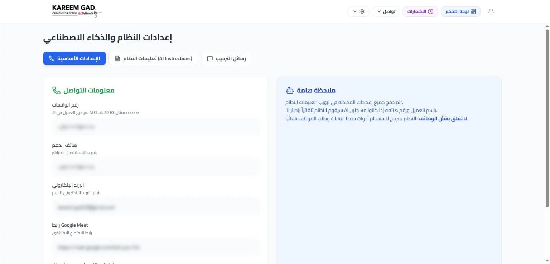Click the ملاحظة هامة heading text
The width and height of the screenshot is (550, 264).
click(317, 91)
